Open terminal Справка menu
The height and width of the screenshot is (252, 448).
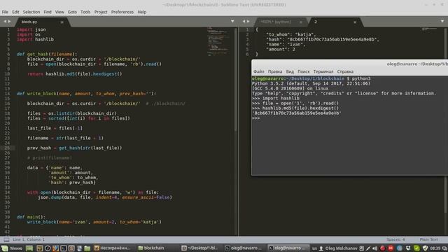345,71
